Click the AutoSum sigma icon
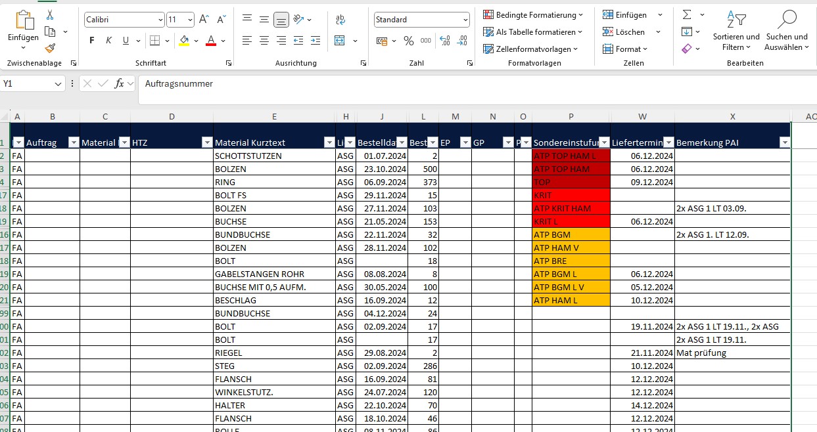This screenshot has width=817, height=432. point(687,14)
